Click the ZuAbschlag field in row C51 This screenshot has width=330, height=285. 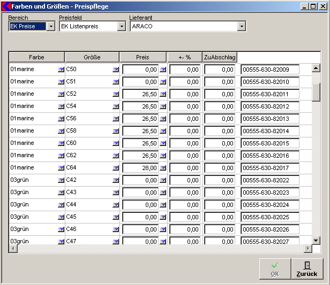[220, 82]
